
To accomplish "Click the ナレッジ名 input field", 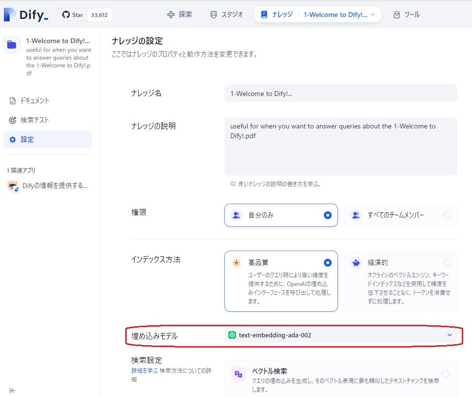I will pyautogui.click(x=340, y=93).
